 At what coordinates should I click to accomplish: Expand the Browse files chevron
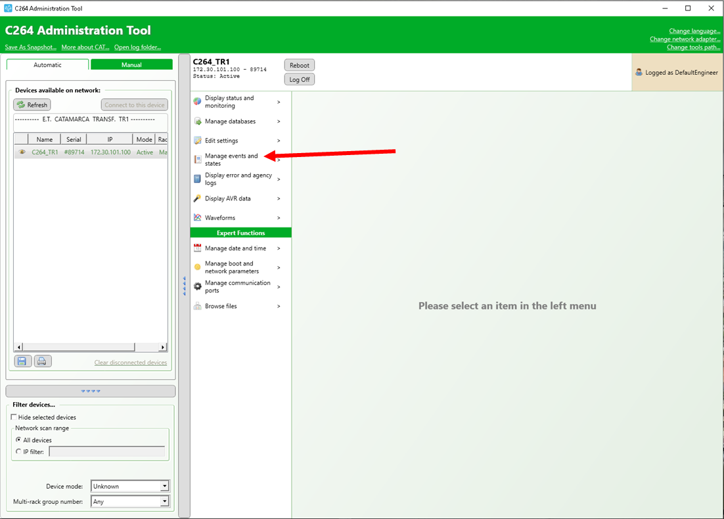click(x=279, y=306)
